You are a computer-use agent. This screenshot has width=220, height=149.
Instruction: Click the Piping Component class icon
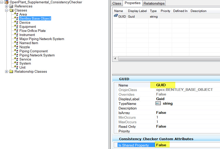[x=16, y=51]
